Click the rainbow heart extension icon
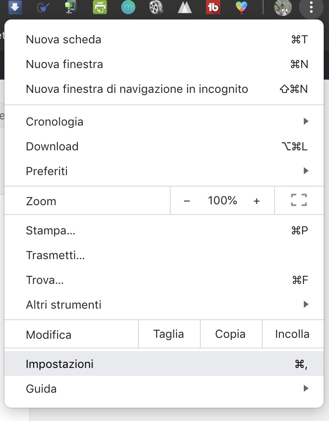The image size is (329, 421). [x=241, y=8]
